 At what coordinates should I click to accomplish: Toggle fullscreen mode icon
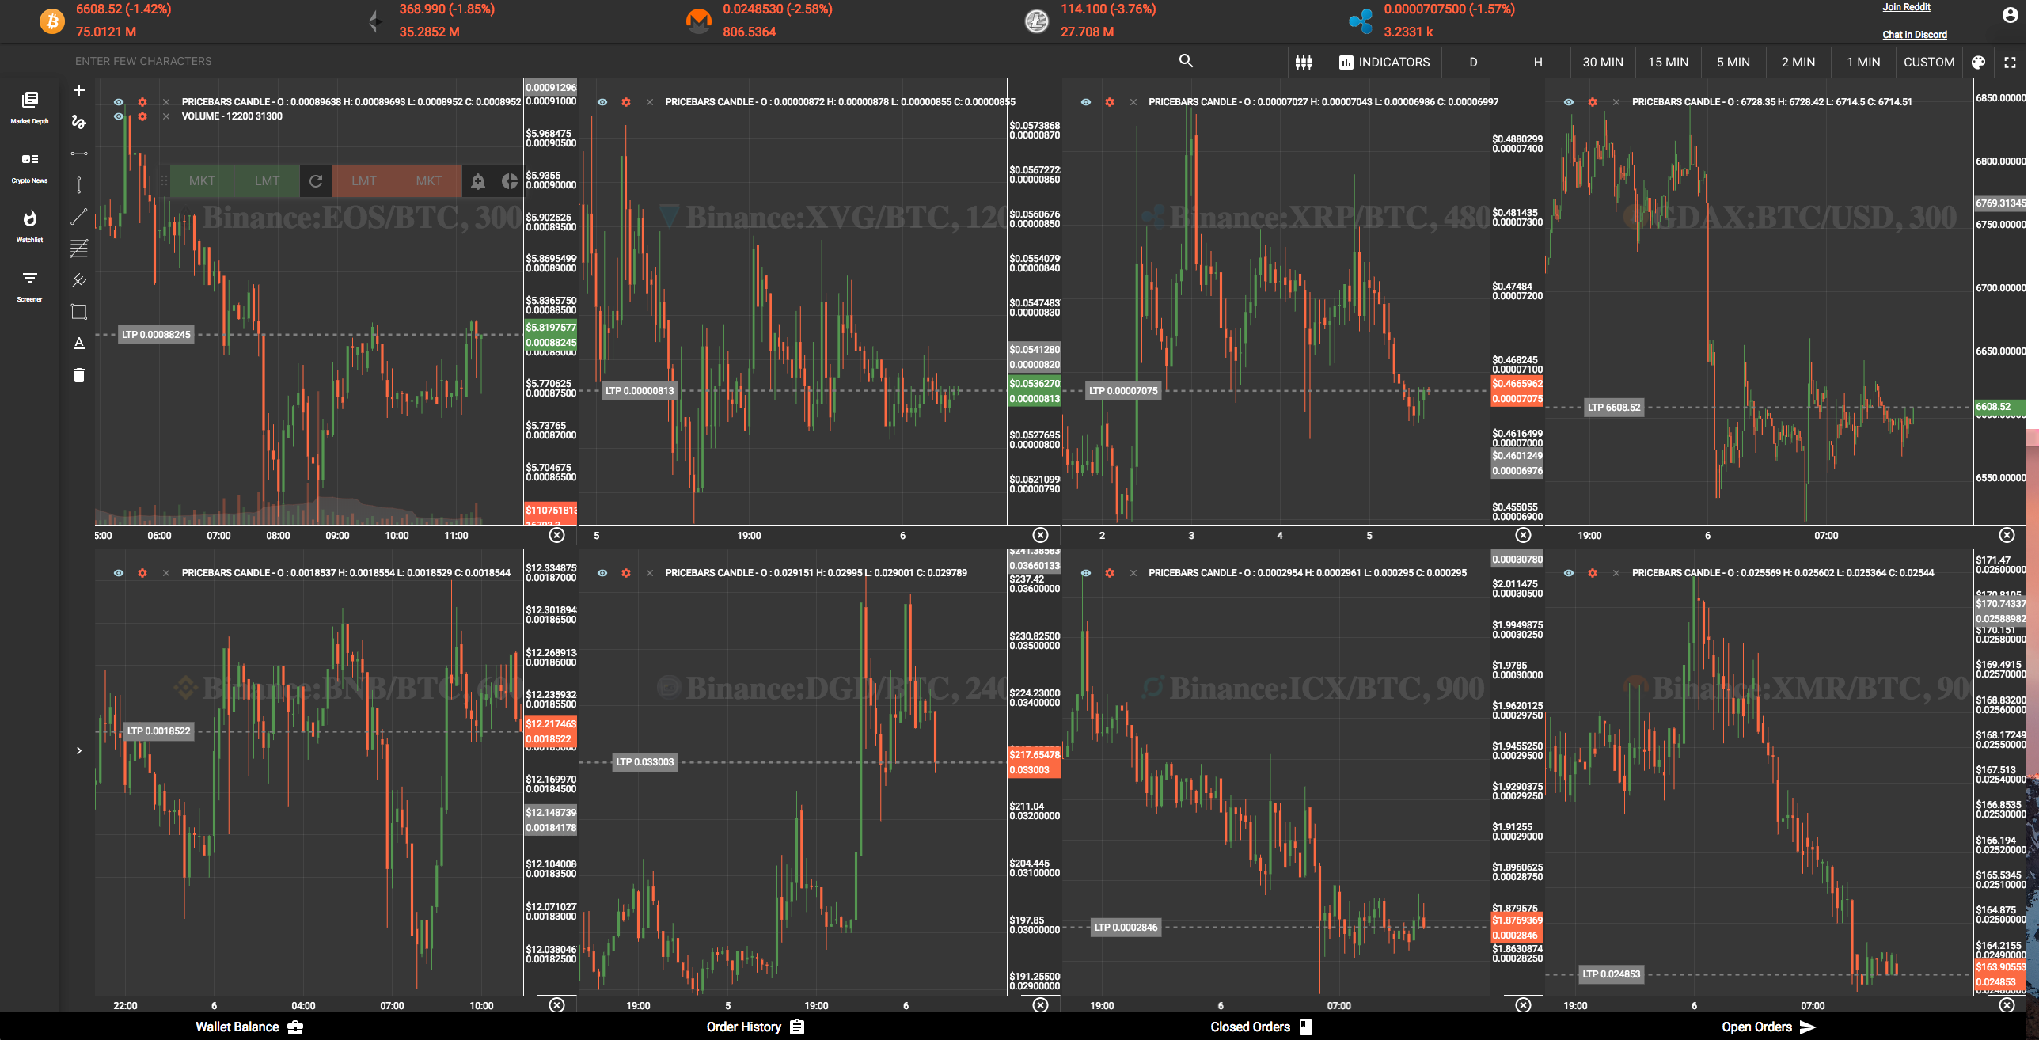tap(2010, 62)
